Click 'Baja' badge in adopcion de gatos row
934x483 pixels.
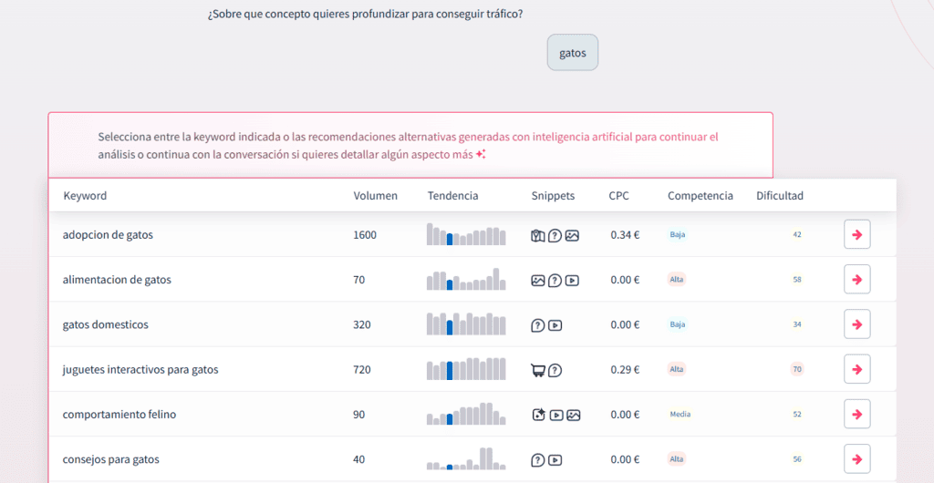678,235
